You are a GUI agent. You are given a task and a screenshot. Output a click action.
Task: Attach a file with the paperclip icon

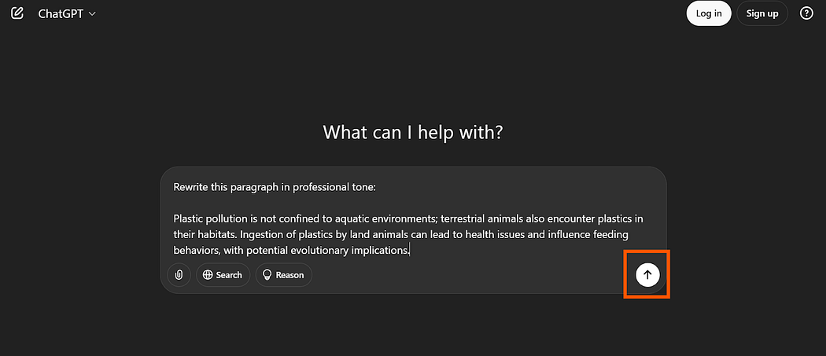[179, 275]
